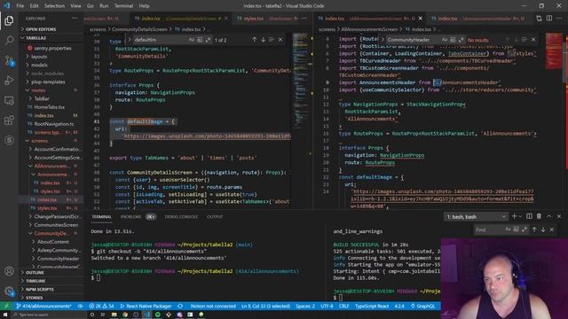Open Source Control view in the activity bar

(x=9, y=61)
